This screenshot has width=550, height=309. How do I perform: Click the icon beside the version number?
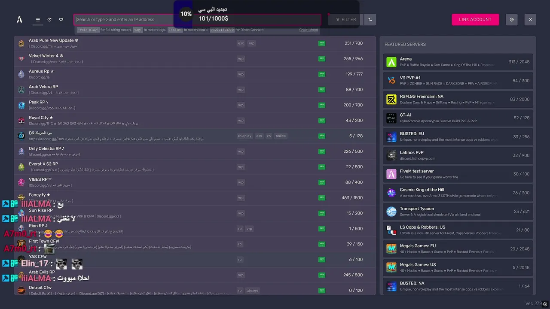[x=545, y=304]
